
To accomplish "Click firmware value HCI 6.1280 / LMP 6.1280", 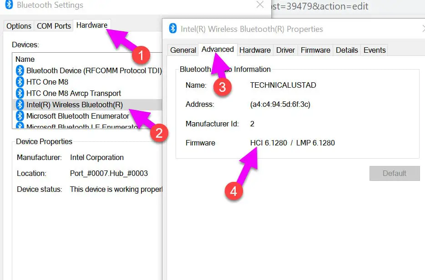I will (293, 143).
